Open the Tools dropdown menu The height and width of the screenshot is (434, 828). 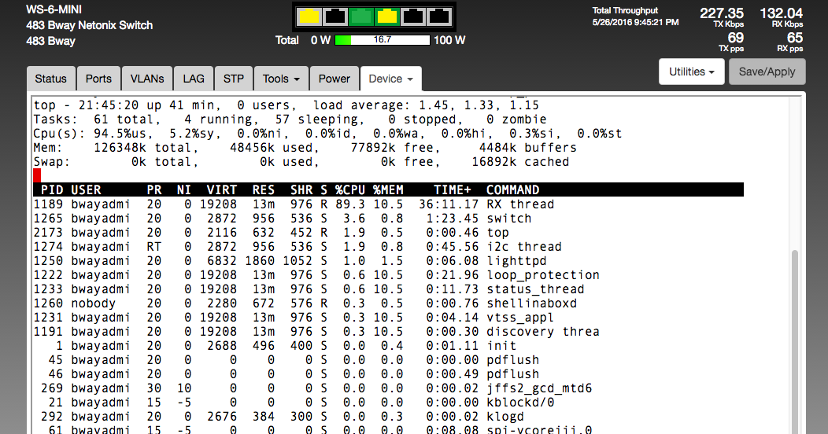281,79
